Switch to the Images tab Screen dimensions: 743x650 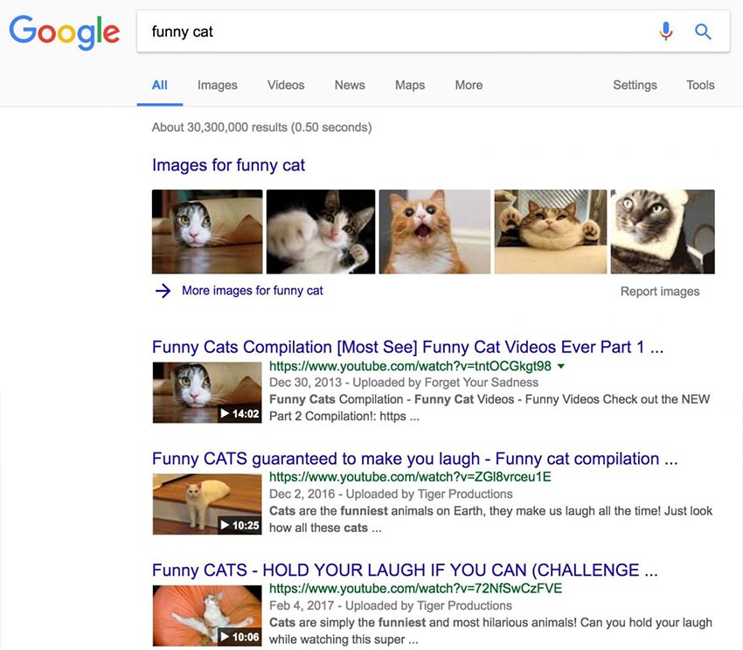218,86
